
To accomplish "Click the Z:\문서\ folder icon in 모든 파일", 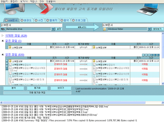I will [10, 61].
